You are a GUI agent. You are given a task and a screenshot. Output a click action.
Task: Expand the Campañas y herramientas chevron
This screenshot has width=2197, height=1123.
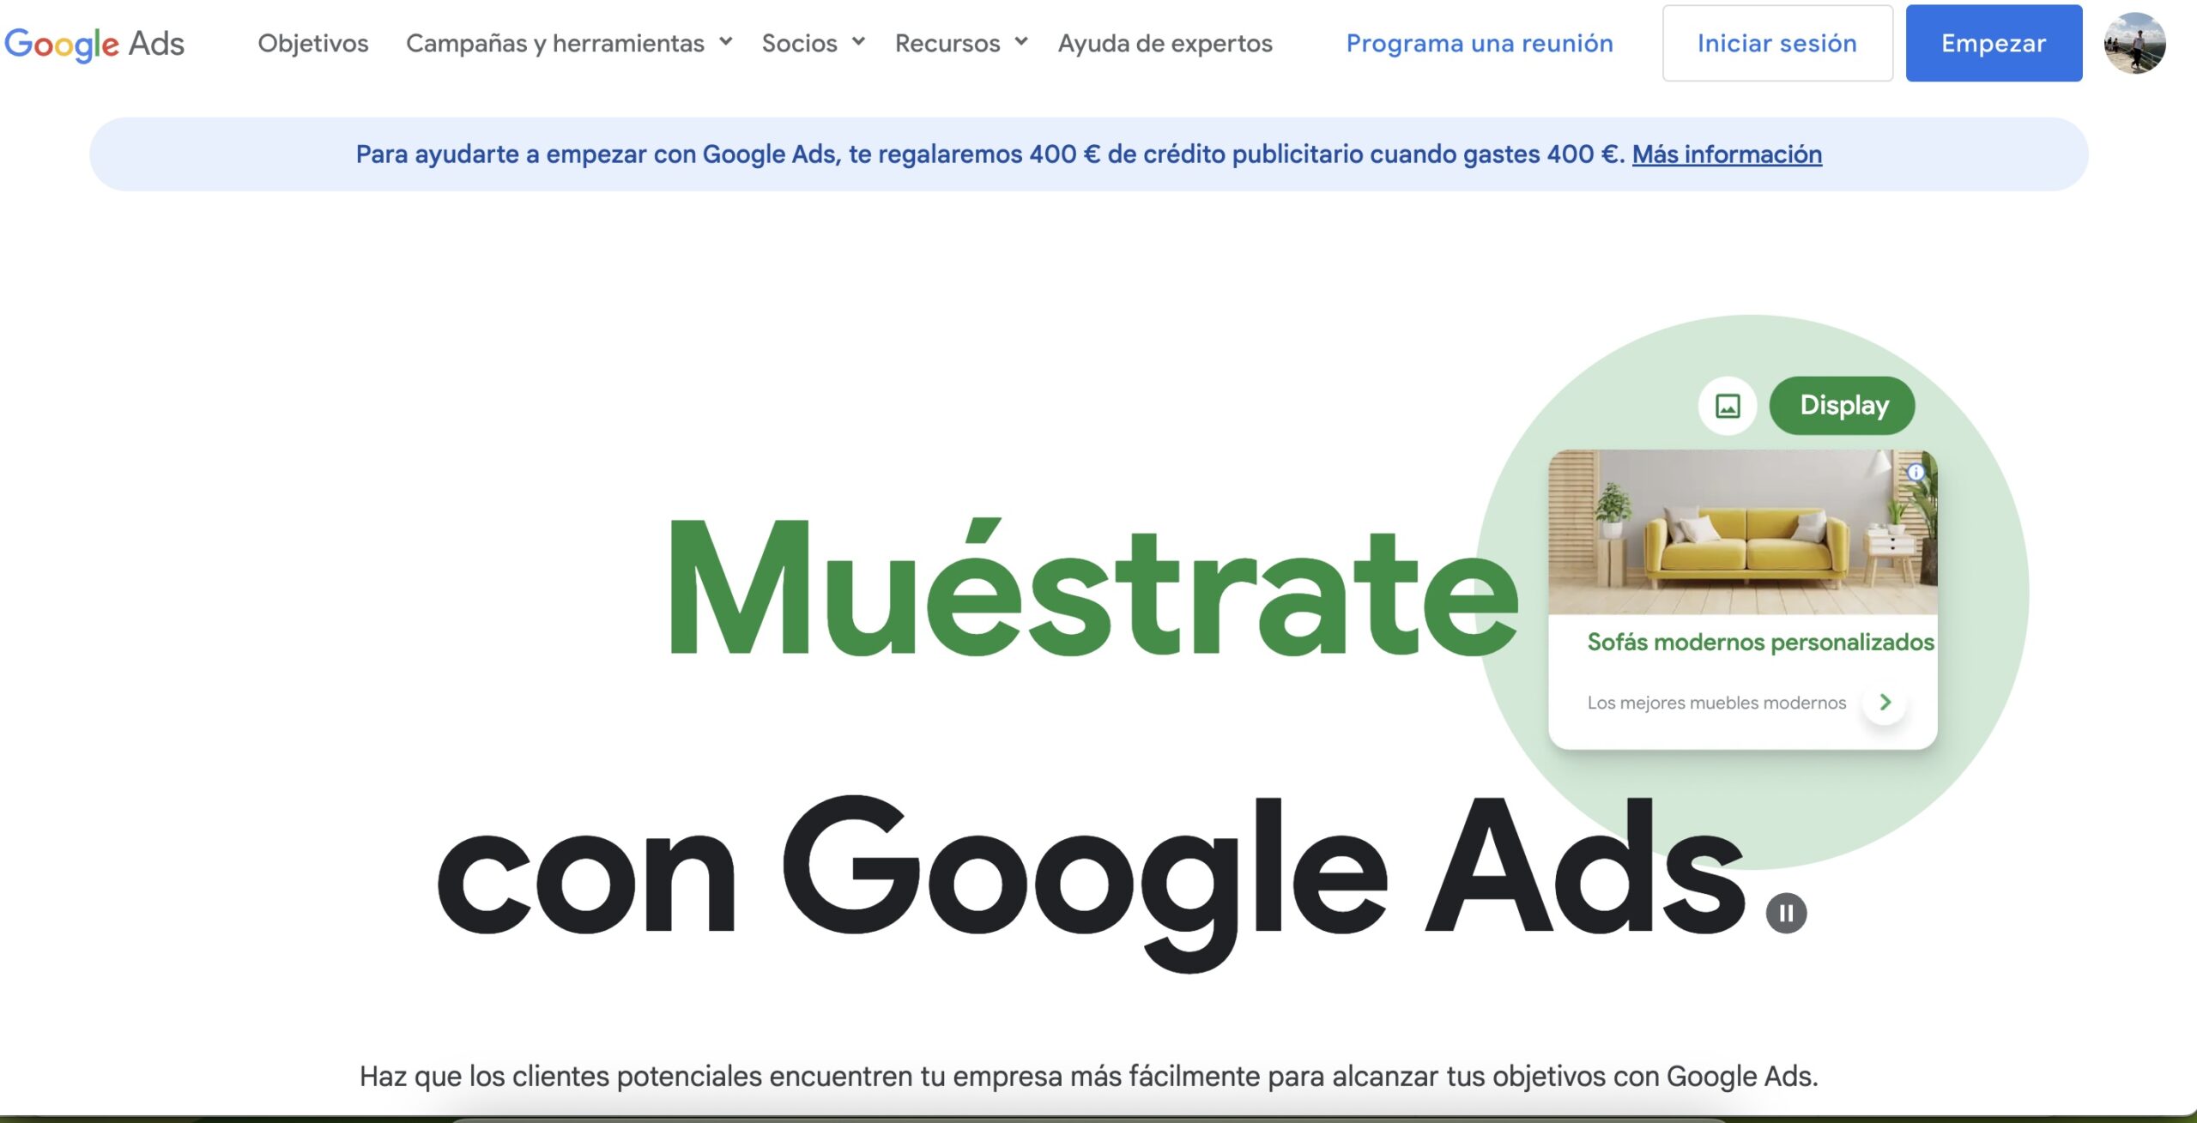click(726, 41)
